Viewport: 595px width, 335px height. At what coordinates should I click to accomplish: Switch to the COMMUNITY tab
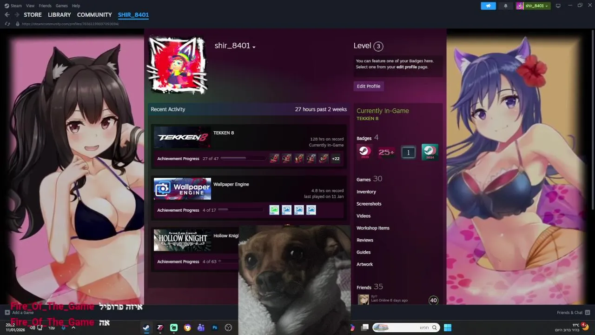pos(94,15)
